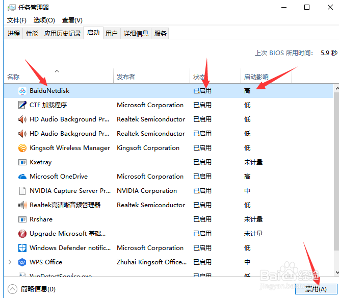Click NVIDIA Corporation publisher cell

pos(147,191)
